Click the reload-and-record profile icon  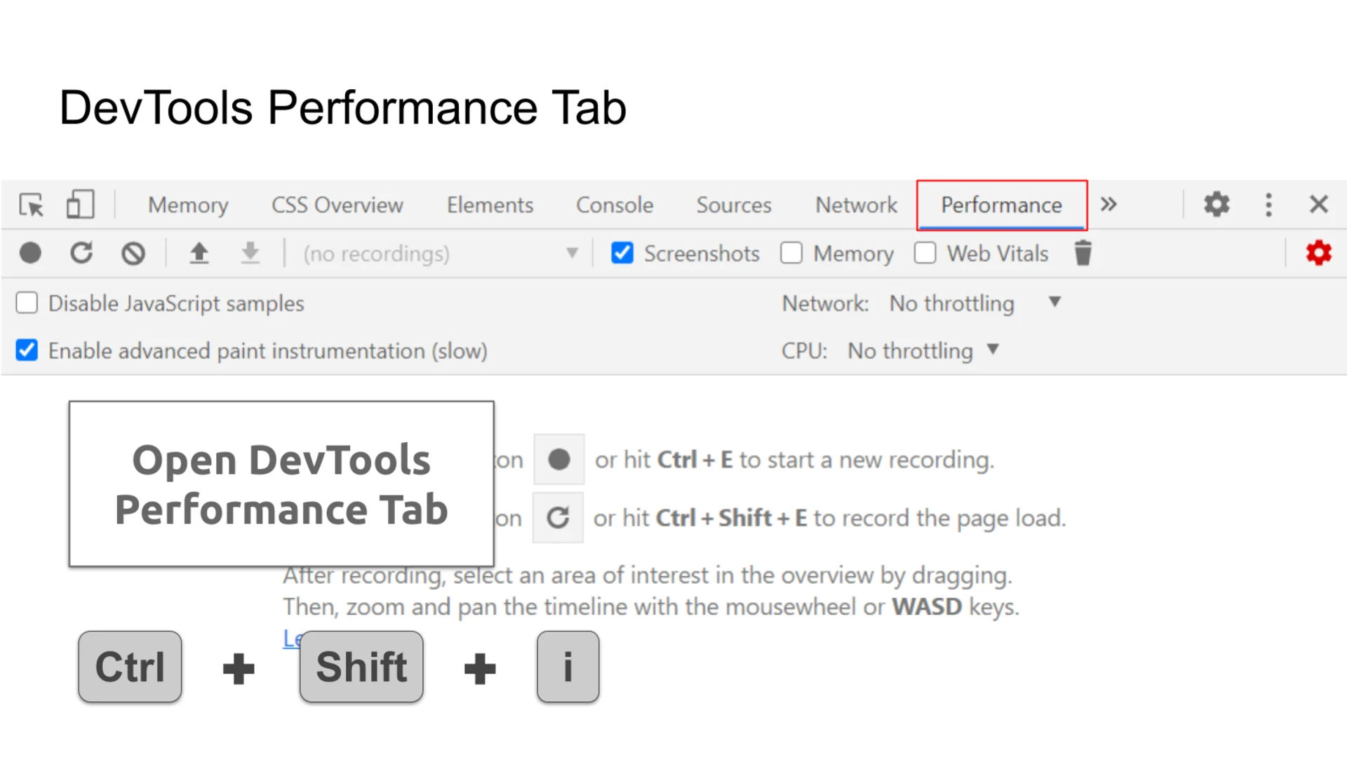click(81, 253)
